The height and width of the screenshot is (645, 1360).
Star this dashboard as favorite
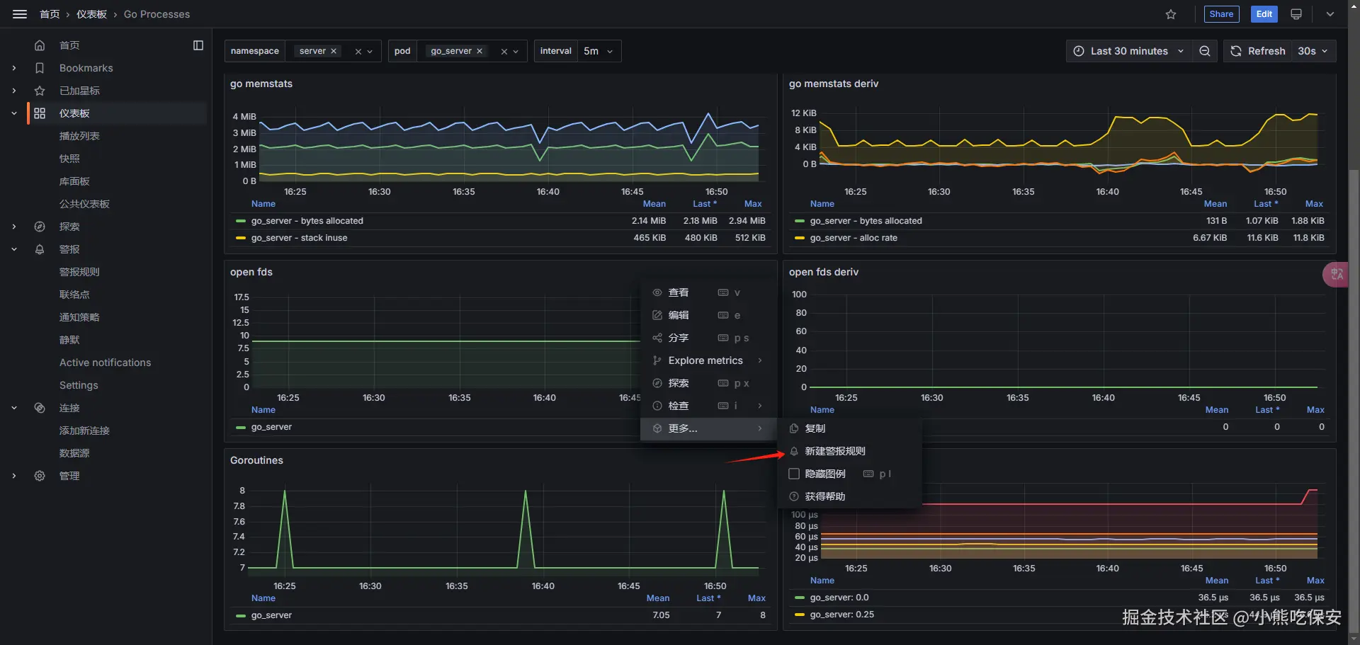point(1171,14)
